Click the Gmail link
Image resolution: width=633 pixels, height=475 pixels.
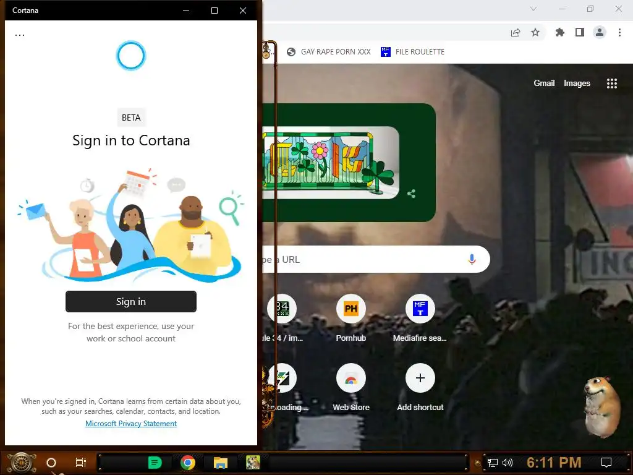544,83
